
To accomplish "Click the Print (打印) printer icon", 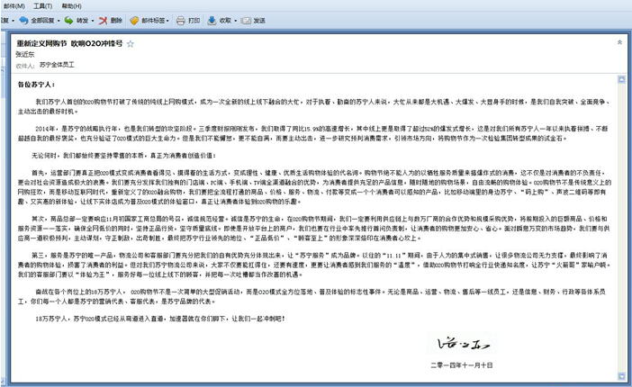I will [181, 20].
